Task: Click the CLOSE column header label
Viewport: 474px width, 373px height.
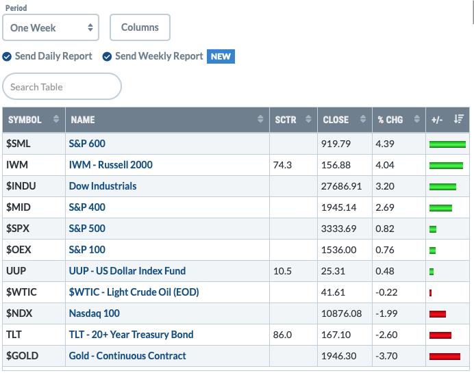Action: [x=336, y=120]
